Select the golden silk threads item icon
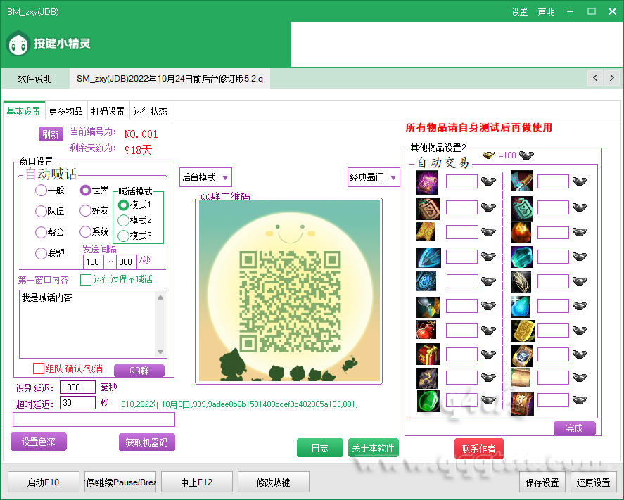Viewport: 624px width, 500px height. pos(521,281)
